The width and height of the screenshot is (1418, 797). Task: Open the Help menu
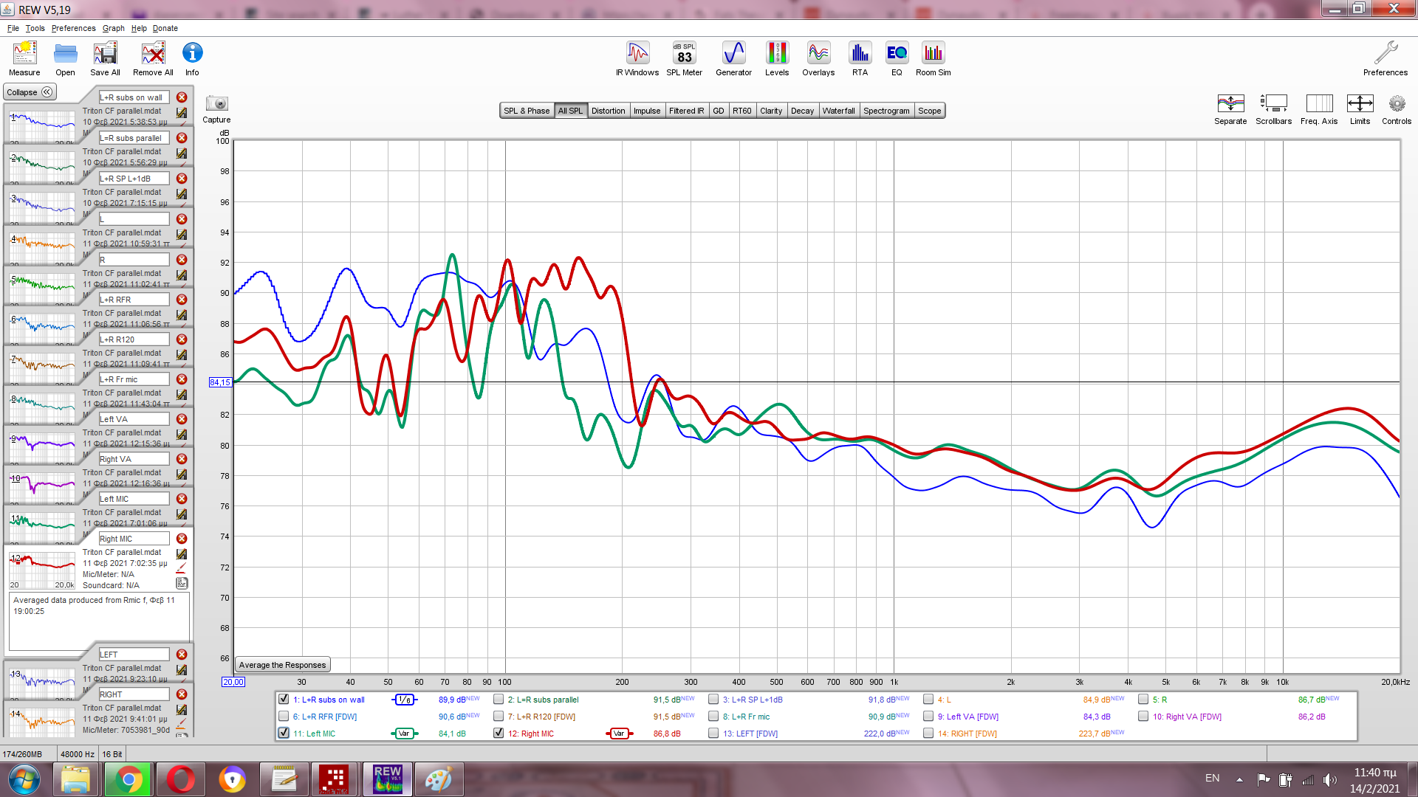(139, 28)
